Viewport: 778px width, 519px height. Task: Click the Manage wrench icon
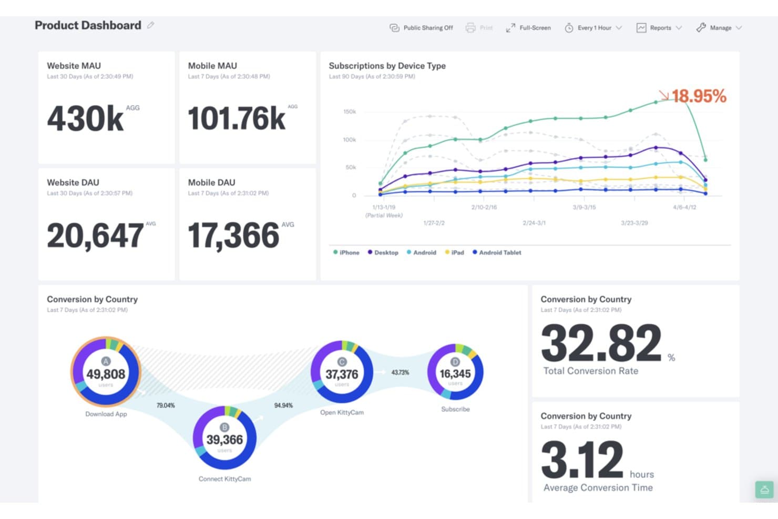pos(701,28)
